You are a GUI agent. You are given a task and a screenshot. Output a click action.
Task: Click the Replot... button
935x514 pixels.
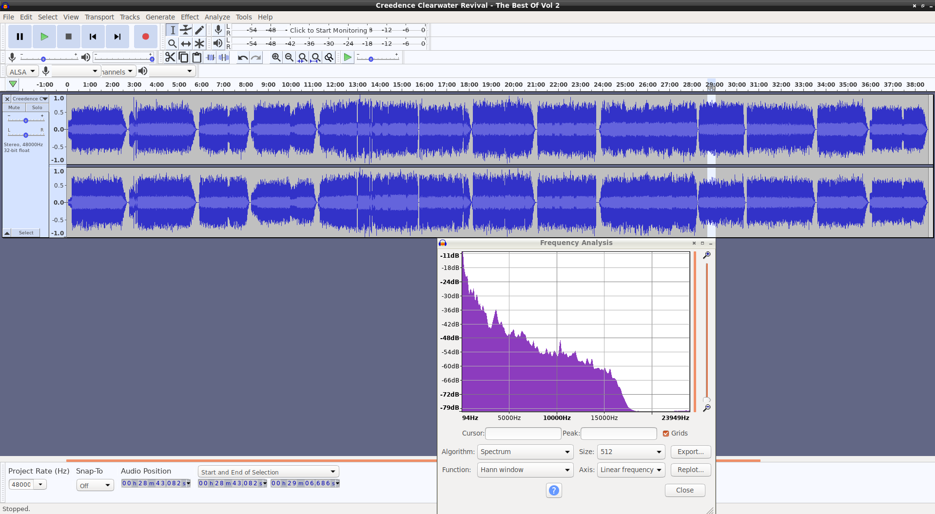[x=691, y=470]
